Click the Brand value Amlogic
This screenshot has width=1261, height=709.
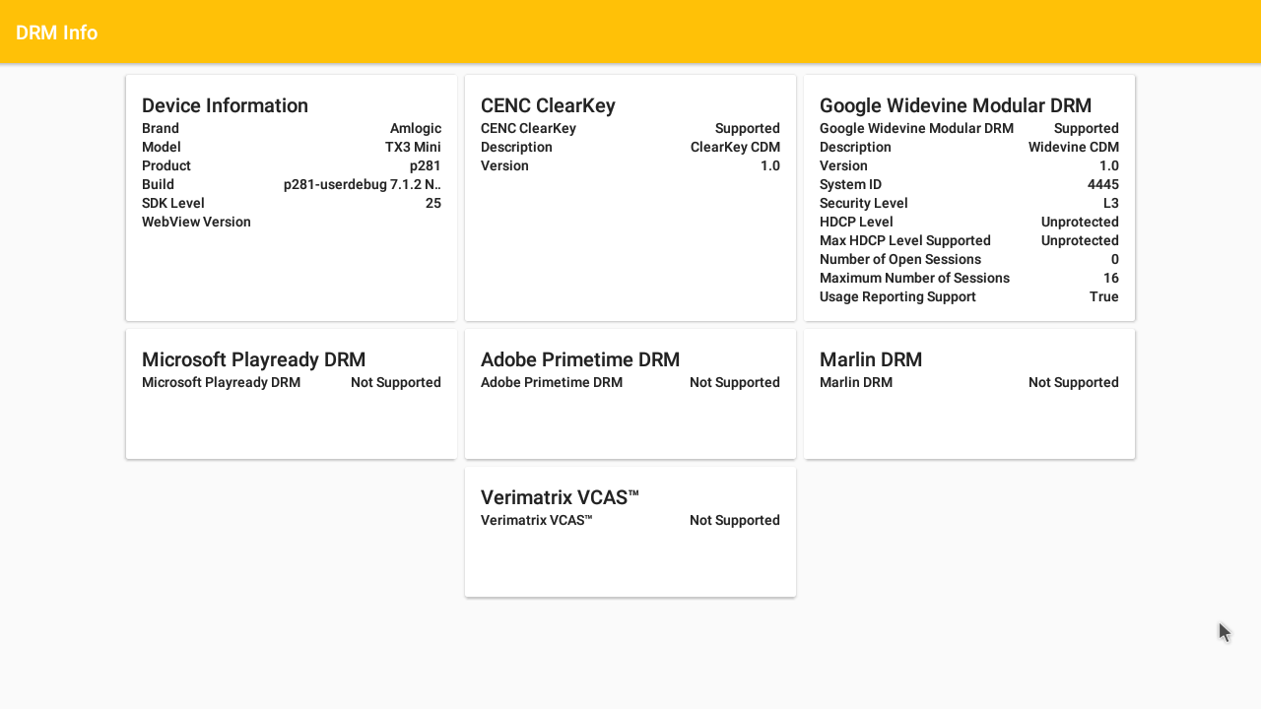pos(416,128)
